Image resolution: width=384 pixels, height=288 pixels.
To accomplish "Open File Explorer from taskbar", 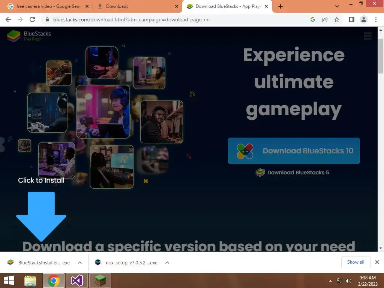I will tap(30, 280).
